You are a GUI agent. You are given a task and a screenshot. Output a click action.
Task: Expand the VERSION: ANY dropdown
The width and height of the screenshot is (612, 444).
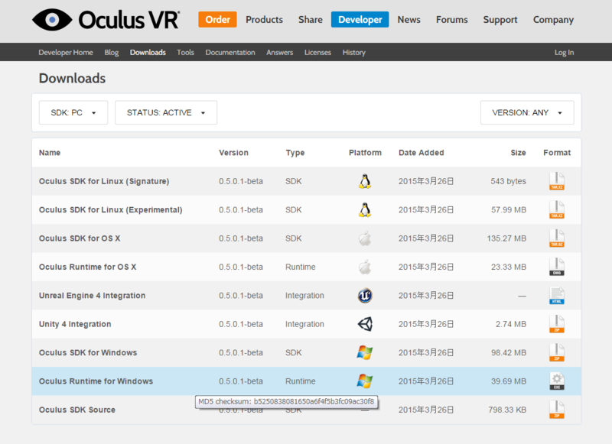click(x=527, y=112)
